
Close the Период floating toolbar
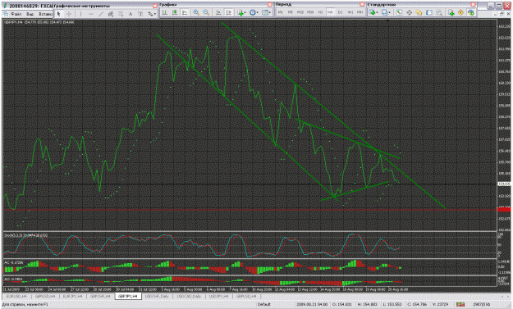(x=362, y=4)
